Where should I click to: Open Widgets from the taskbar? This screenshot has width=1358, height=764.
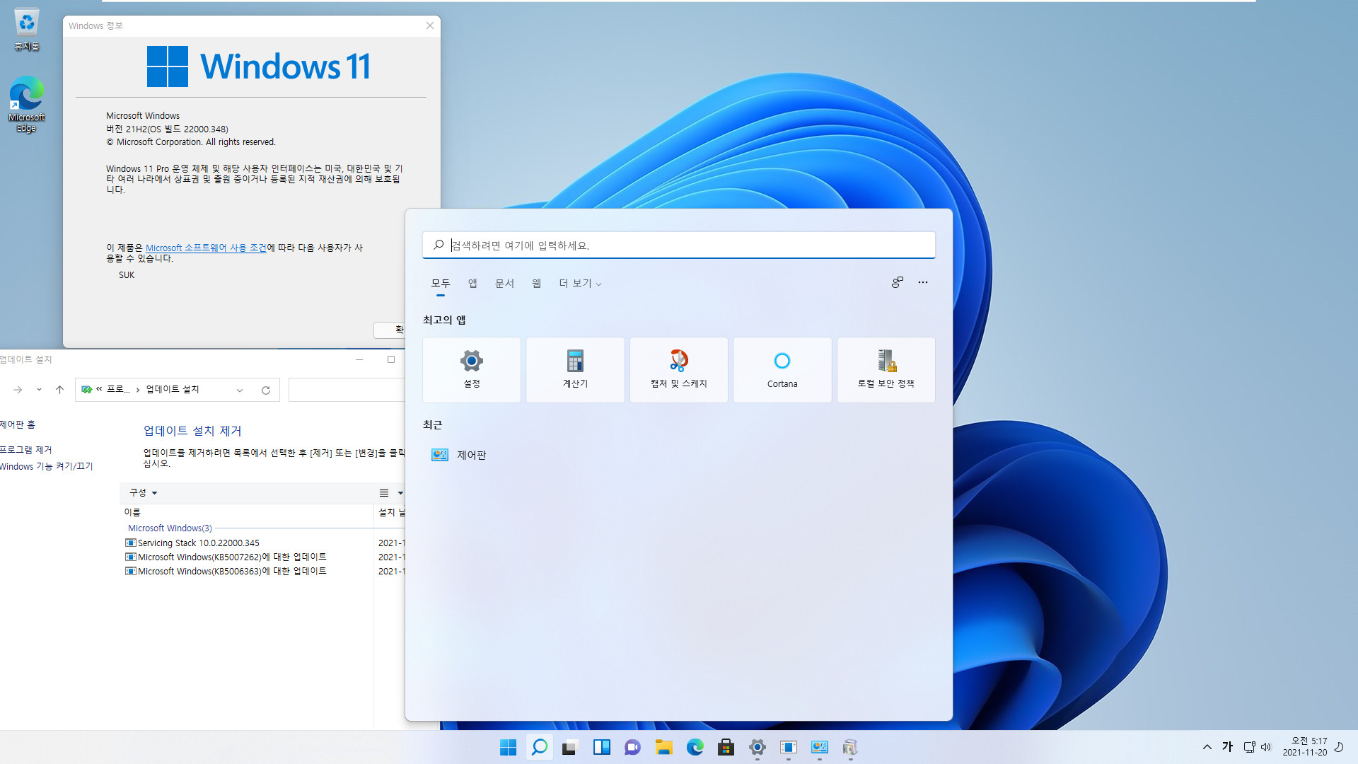pos(601,747)
